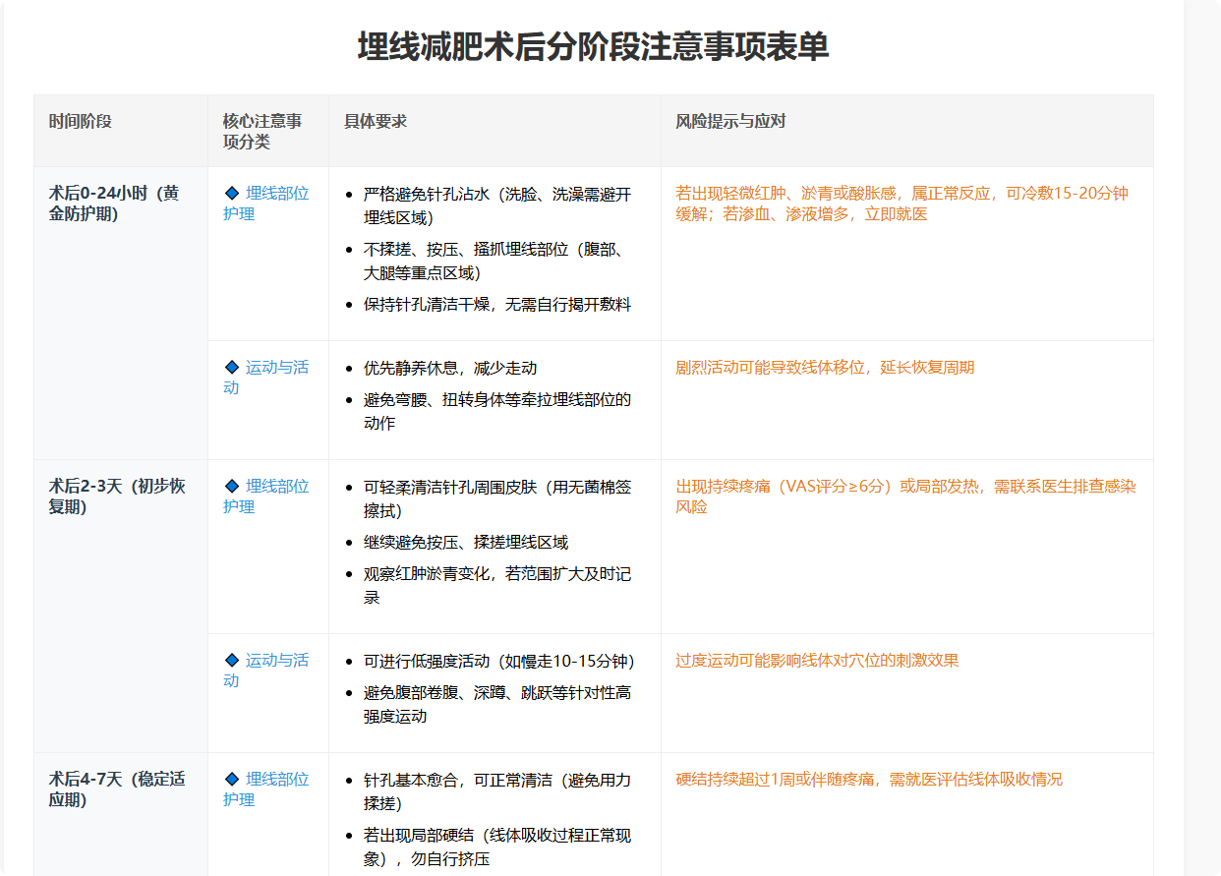Screen dimensions: 1221x876
Task: Click the orange warning about 穴位的刺激效果
Action: point(817,660)
